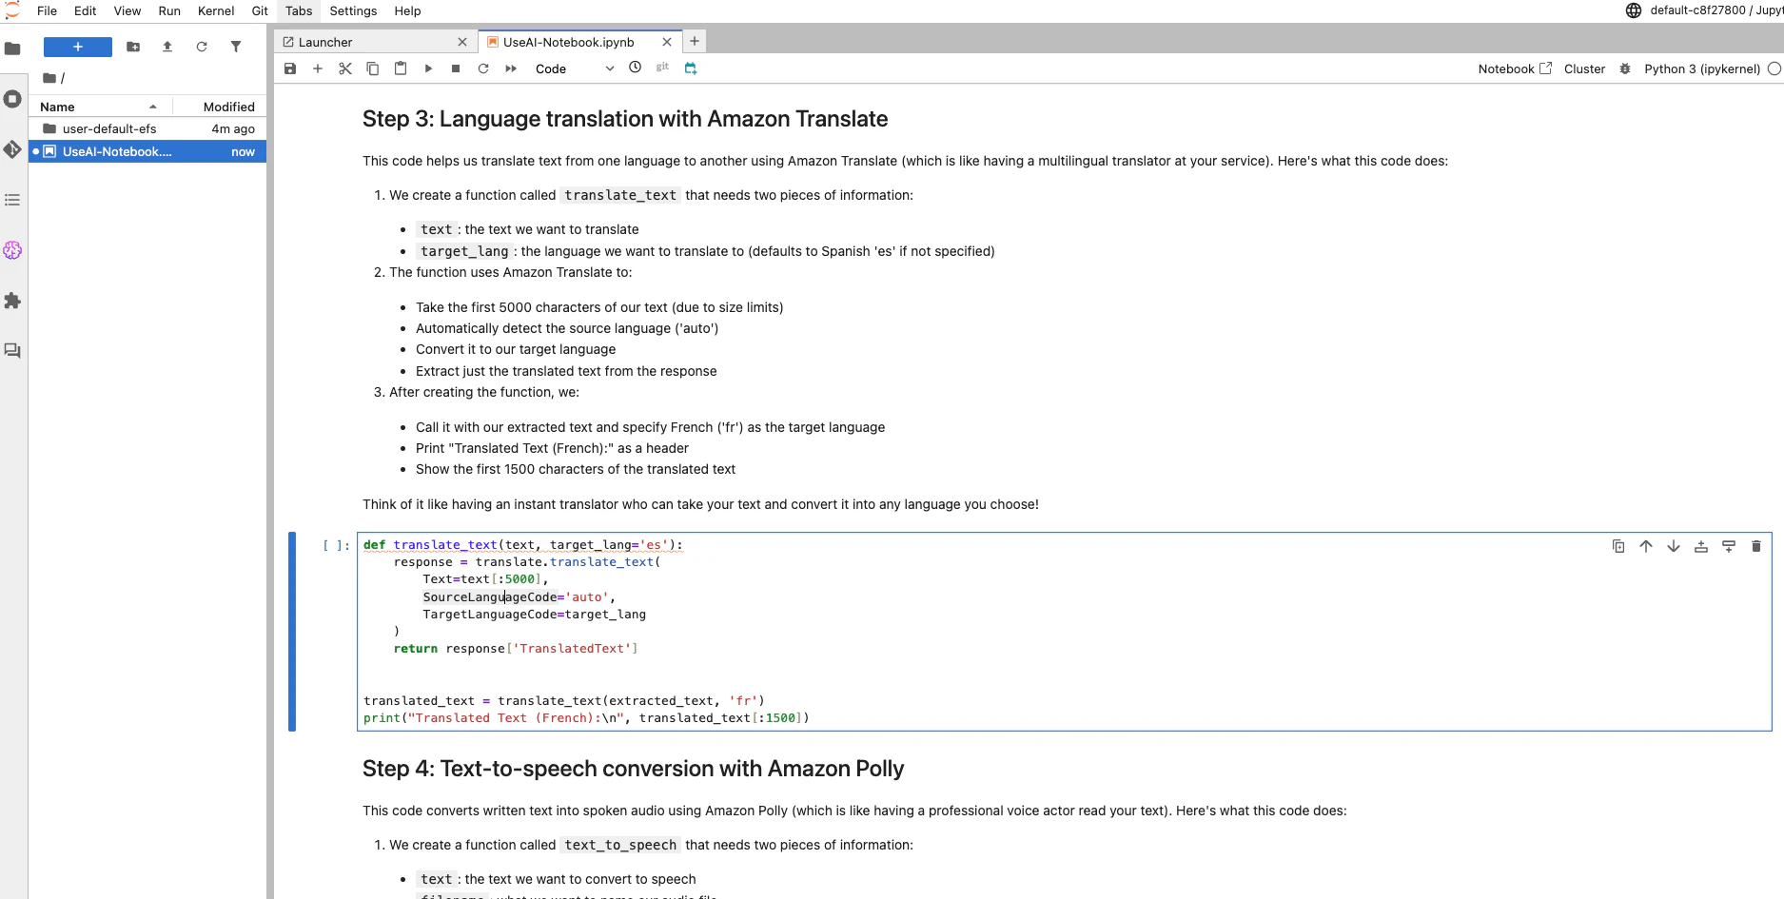Restart kernel and run all cells

(x=511, y=68)
